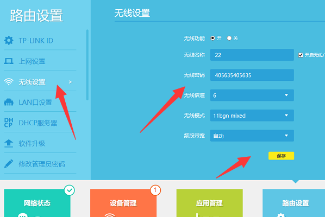Click the TP-LINK ID gear icon
The image size is (325, 217).
coord(9,40)
